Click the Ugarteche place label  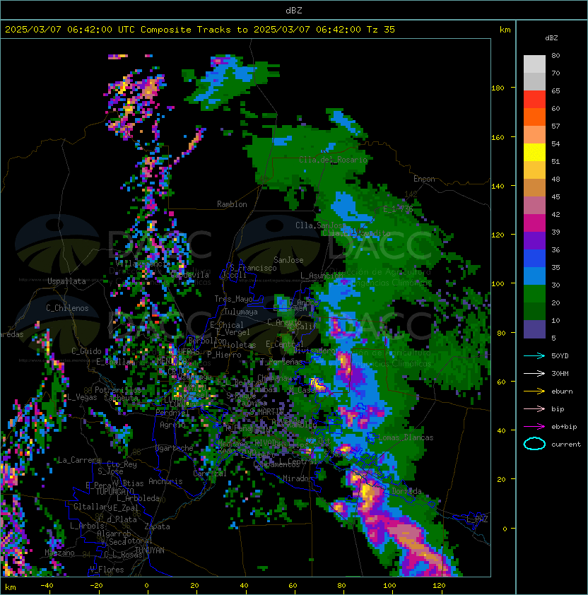175,448
